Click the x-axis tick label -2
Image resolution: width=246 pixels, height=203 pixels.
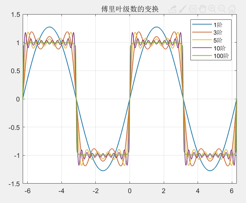(96, 191)
